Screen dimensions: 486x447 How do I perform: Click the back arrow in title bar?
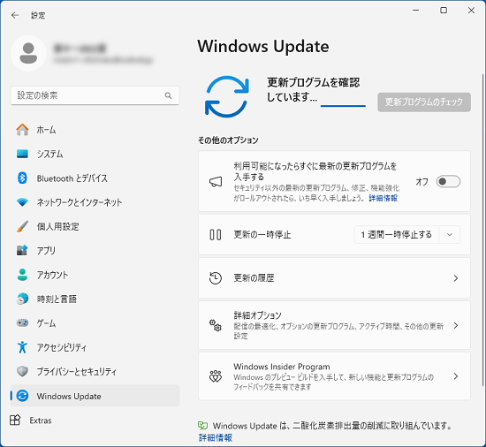click(x=14, y=15)
